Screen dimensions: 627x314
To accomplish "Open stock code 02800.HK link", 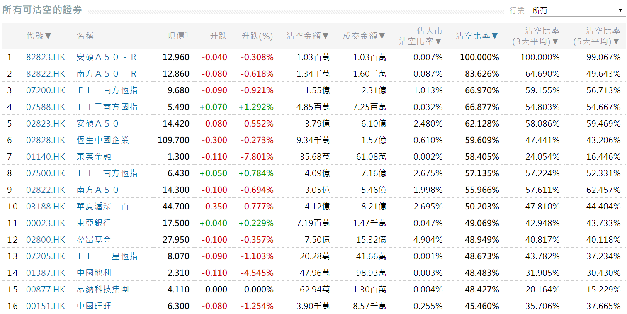I will point(46,240).
